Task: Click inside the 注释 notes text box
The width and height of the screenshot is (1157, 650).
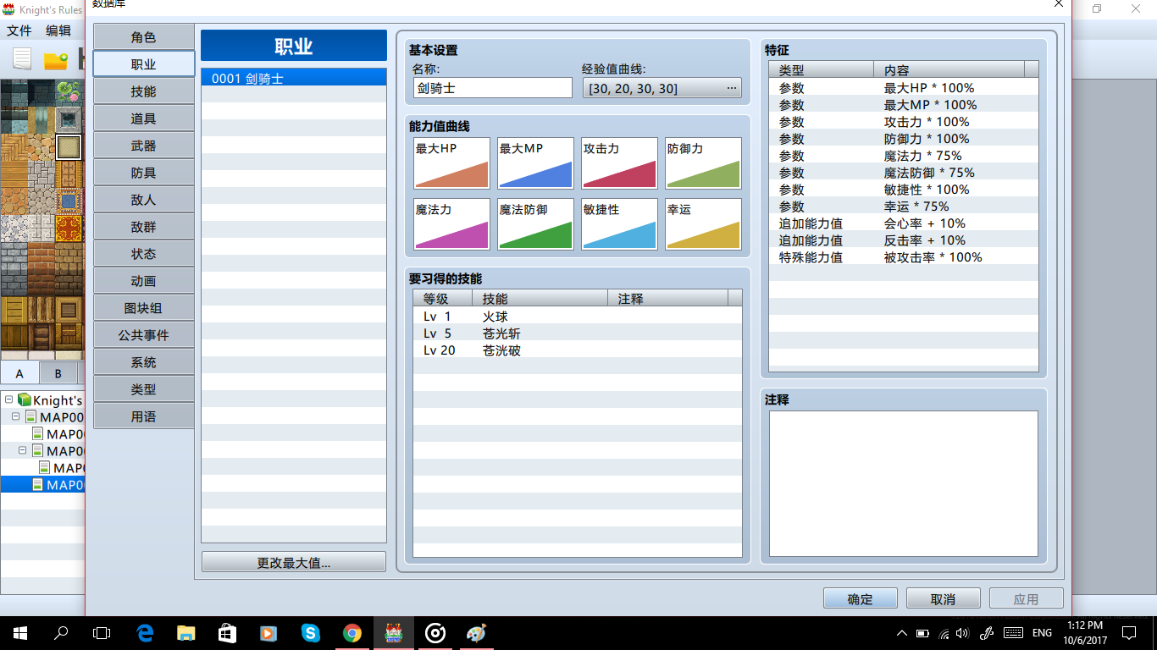Action: point(904,483)
